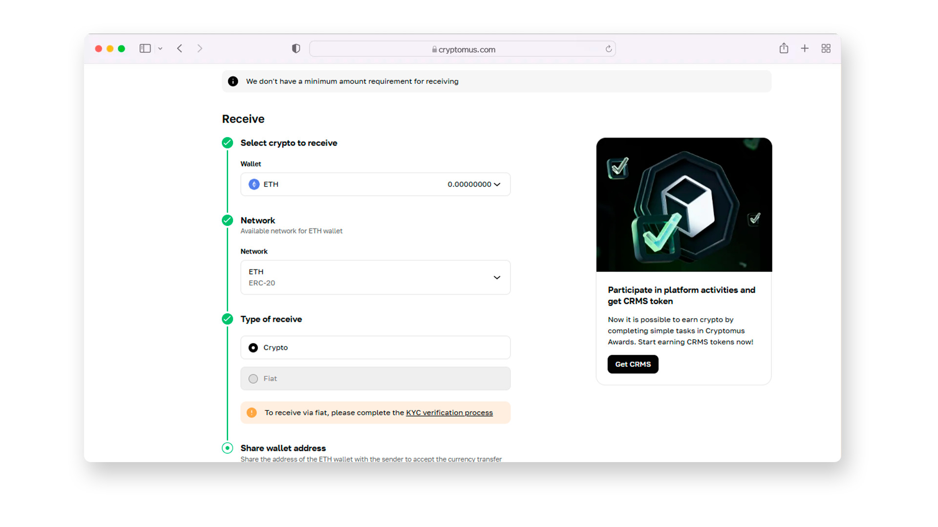Click the warning icon in the KYC notice banner
This screenshot has height=527, width=938.
(x=252, y=412)
